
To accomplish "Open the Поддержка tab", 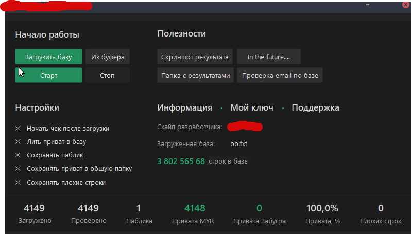I will click(315, 107).
